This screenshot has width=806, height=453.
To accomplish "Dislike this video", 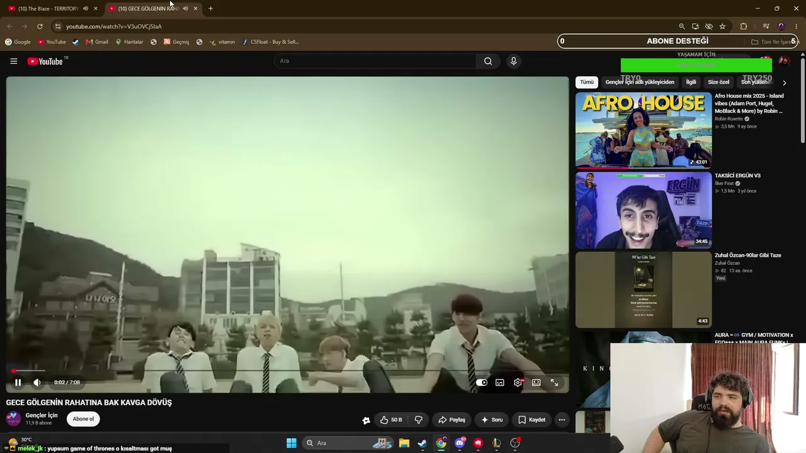I will [418, 420].
